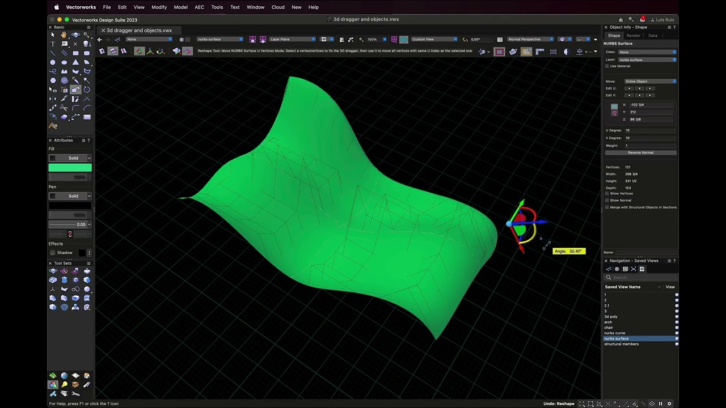Select the Circle tool

point(53,62)
